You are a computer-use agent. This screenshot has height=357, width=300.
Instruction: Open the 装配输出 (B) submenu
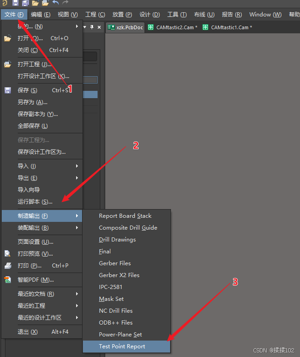(x=42, y=228)
